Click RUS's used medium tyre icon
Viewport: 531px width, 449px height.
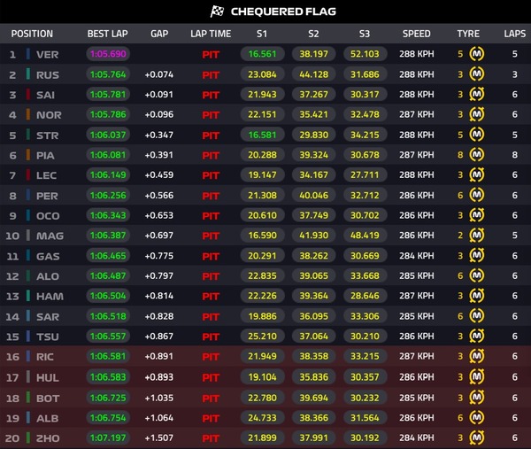click(476, 74)
